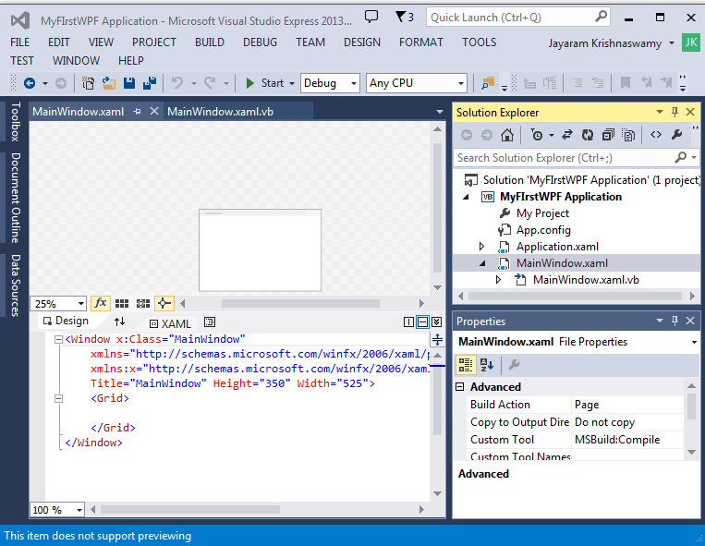Click the Collapse All icon in Solution Explorer
This screenshot has height=546, width=705.
(x=608, y=135)
